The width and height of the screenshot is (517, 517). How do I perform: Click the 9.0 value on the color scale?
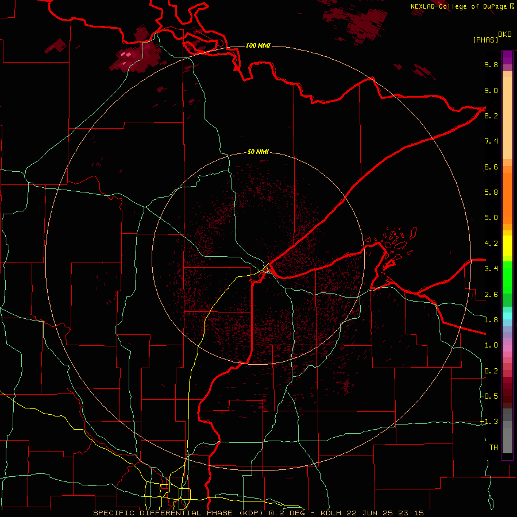[491, 90]
